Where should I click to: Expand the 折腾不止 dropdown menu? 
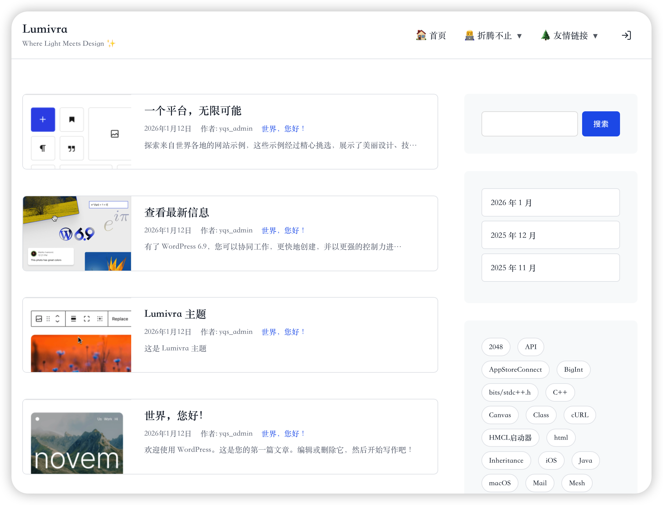520,36
